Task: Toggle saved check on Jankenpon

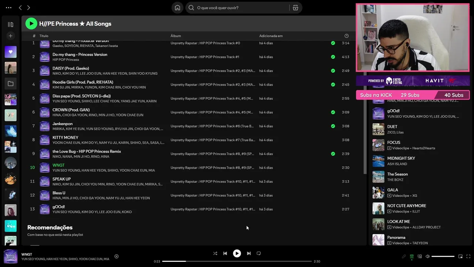Action: (333, 126)
